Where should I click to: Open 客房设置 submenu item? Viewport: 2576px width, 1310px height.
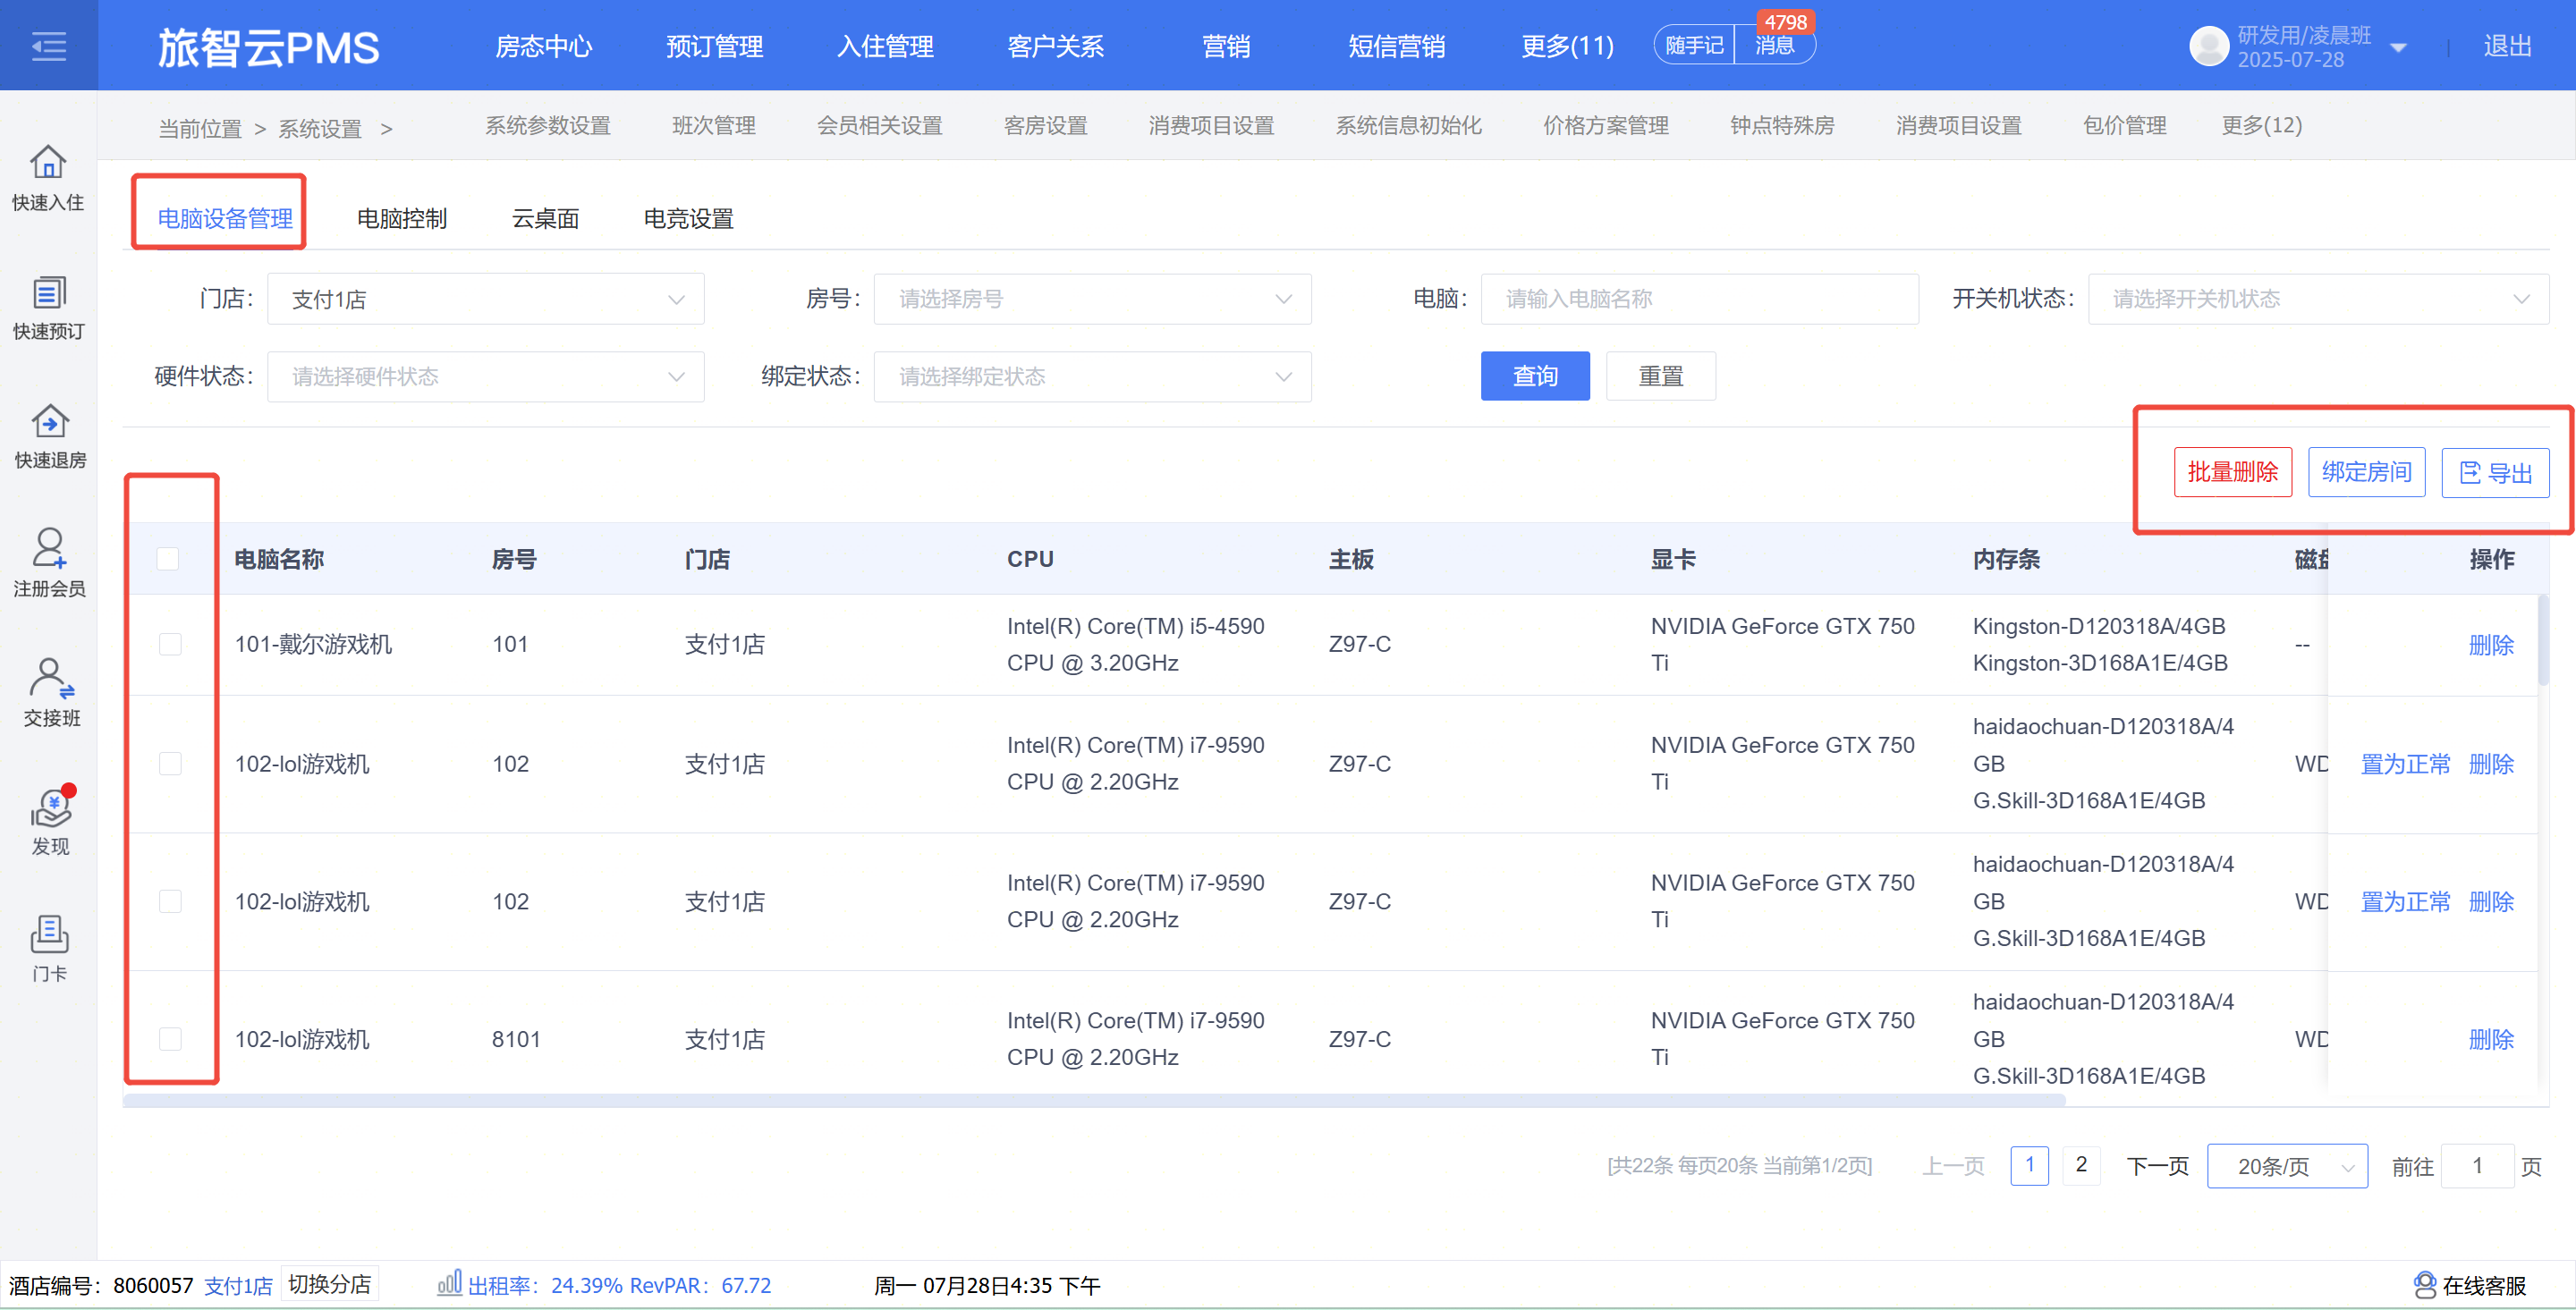(1045, 125)
